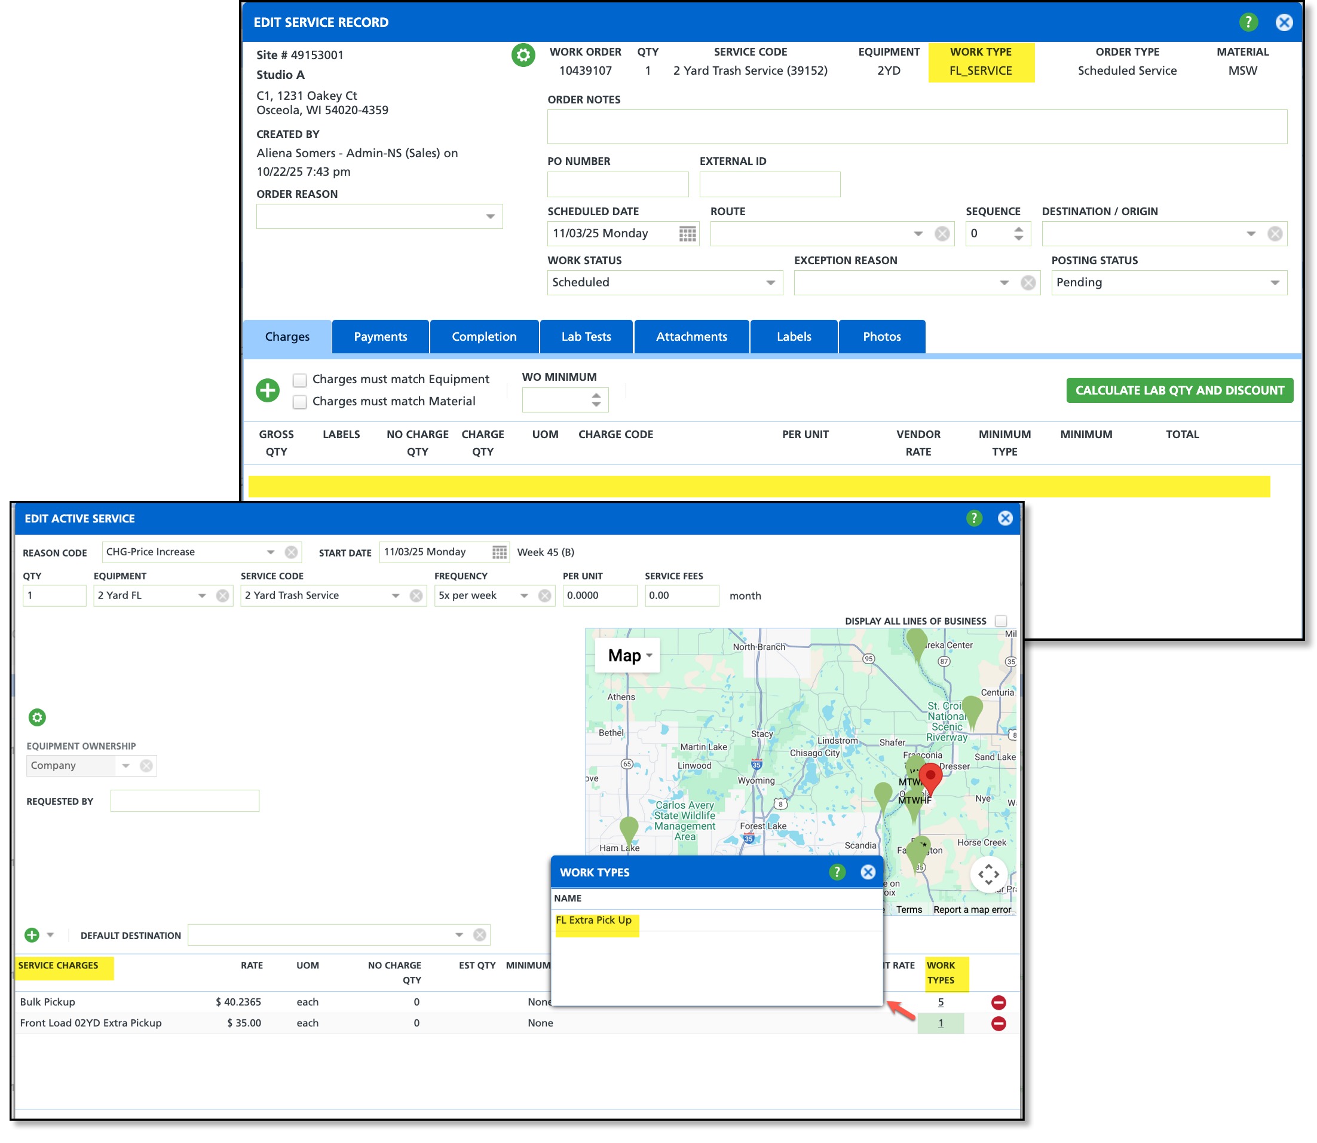Open the Frequency 5x per week dropdown
The width and height of the screenshot is (1317, 1143).
click(523, 595)
